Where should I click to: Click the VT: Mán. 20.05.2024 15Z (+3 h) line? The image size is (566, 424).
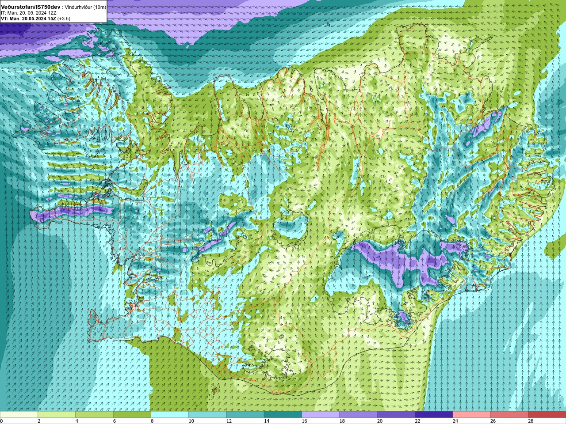[35, 19]
